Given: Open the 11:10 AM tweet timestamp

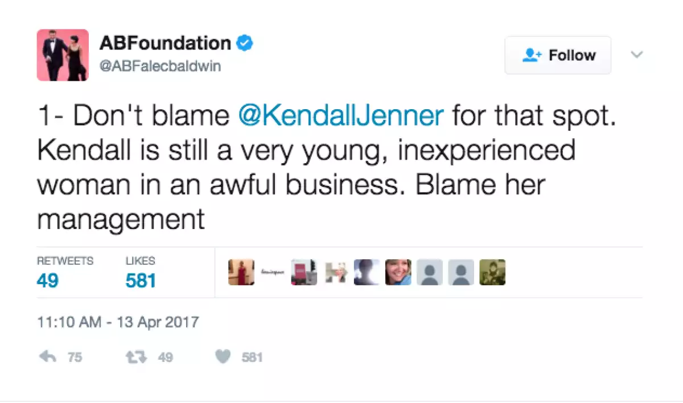Looking at the screenshot, I should [x=118, y=322].
